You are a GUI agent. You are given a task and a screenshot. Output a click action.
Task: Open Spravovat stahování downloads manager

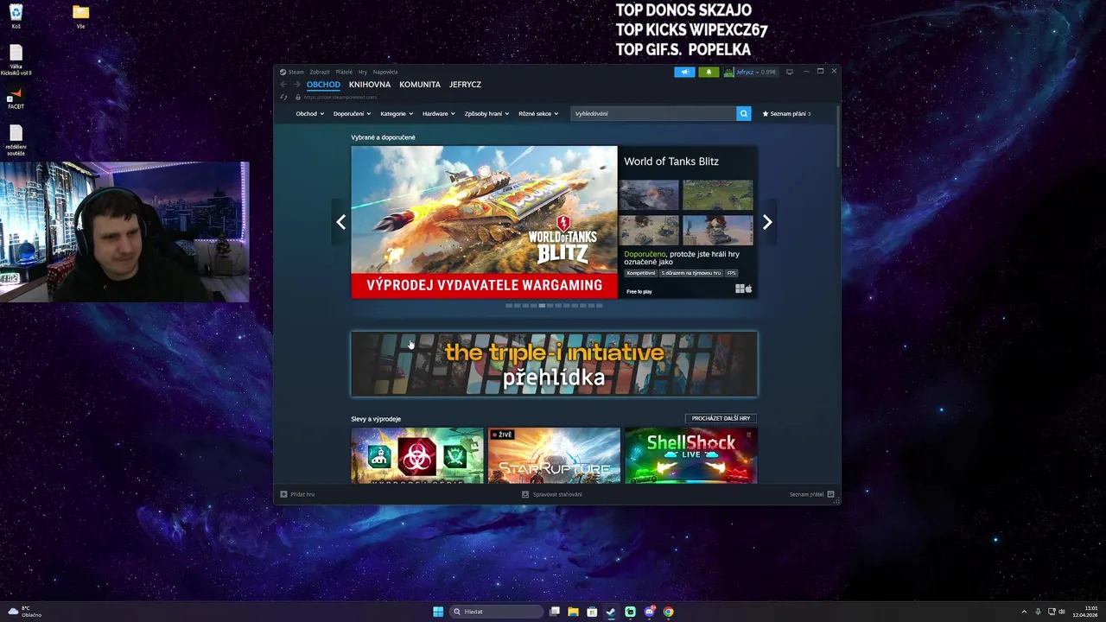(x=552, y=494)
